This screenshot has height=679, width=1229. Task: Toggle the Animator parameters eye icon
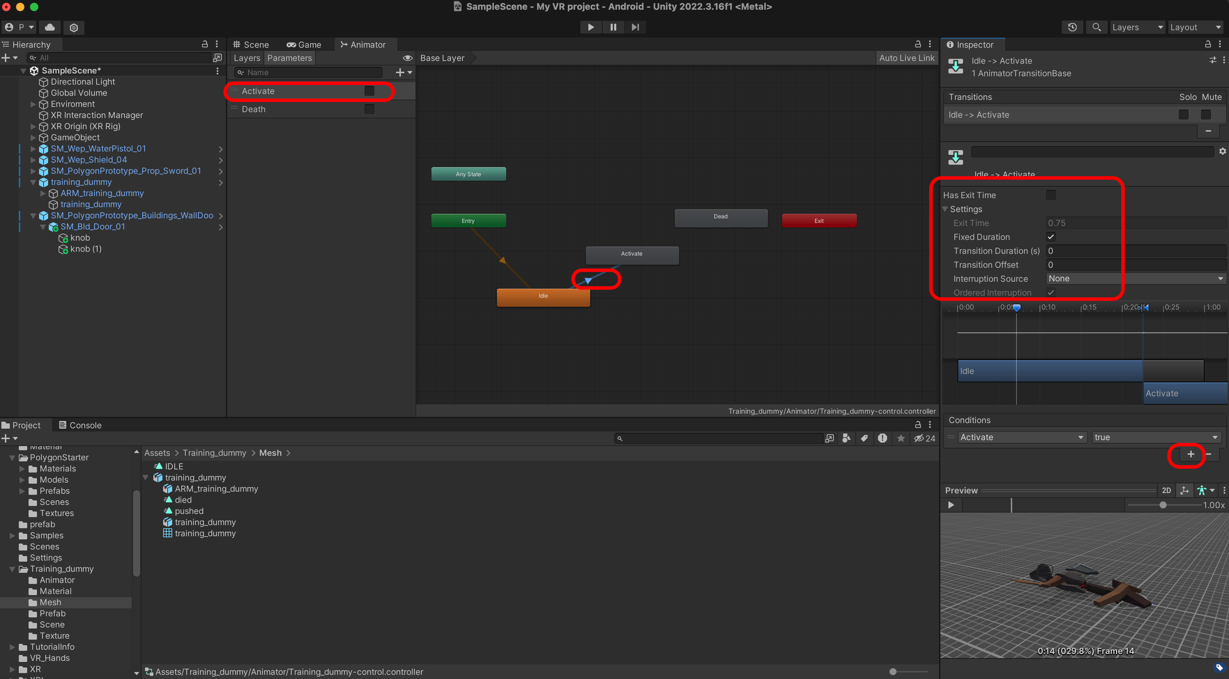407,58
